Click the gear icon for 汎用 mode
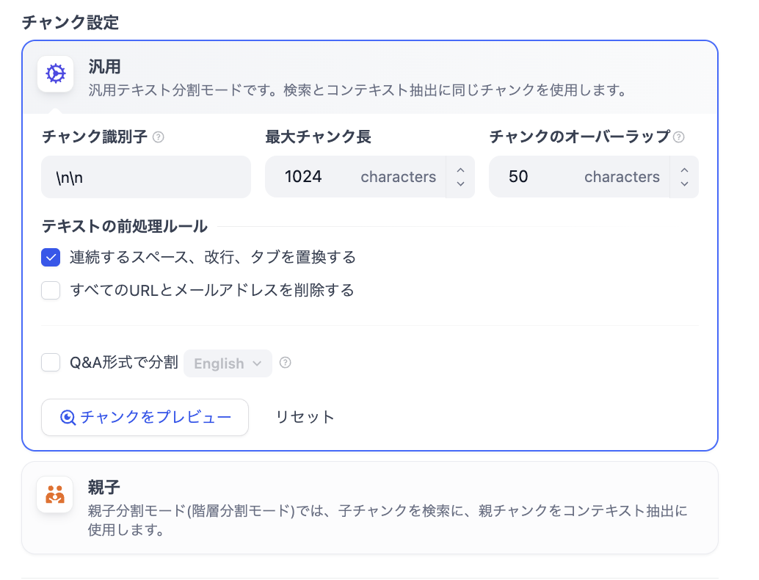759x580 pixels. click(55, 74)
